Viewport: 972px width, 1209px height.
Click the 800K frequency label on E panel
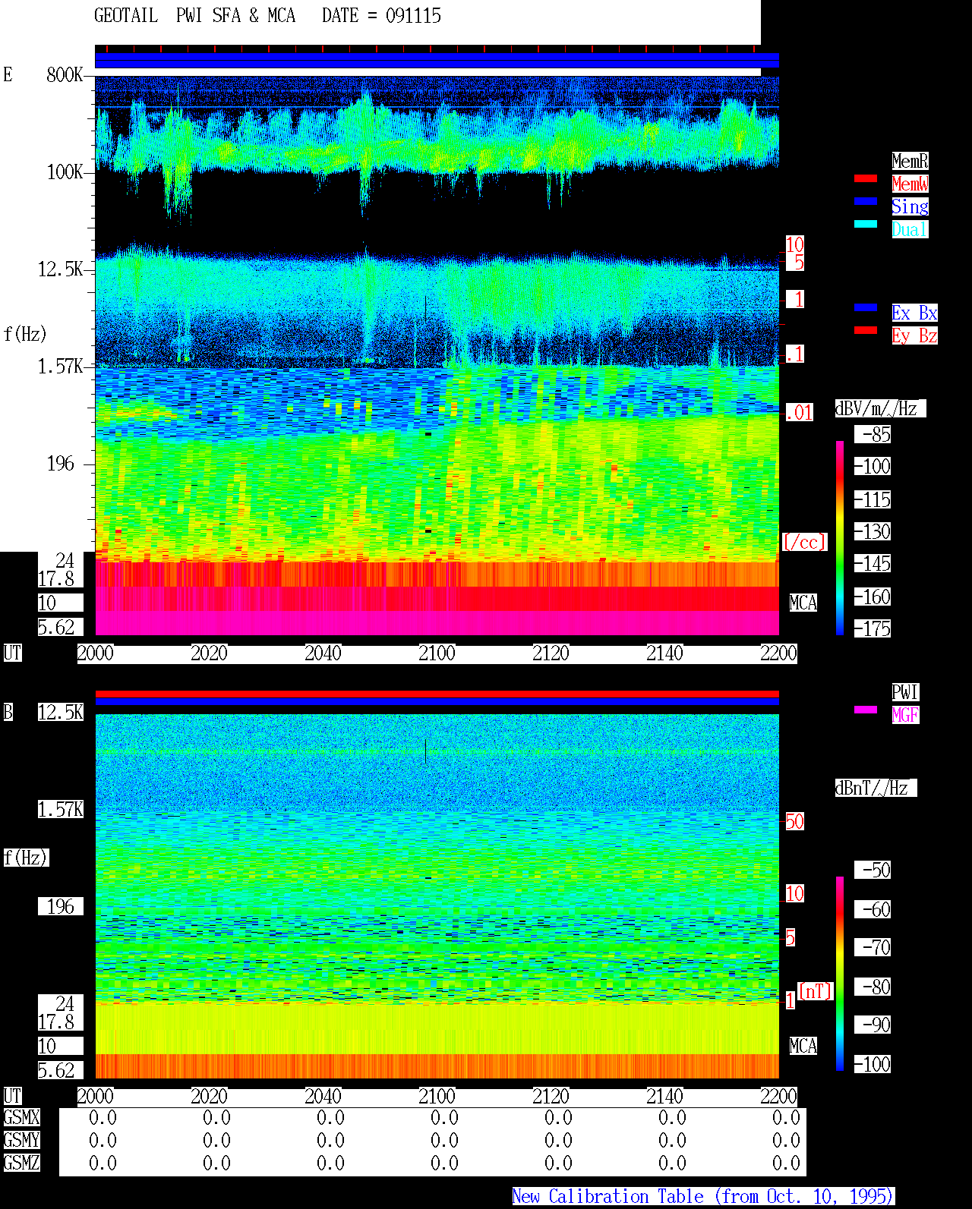coord(65,75)
